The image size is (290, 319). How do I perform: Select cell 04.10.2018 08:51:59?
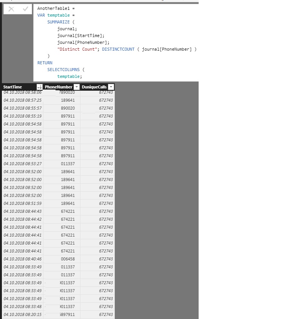[x=23, y=203]
